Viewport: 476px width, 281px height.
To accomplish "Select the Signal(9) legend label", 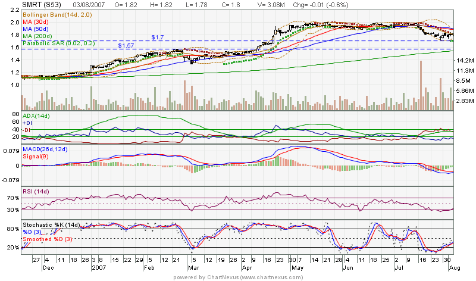I will [35, 156].
